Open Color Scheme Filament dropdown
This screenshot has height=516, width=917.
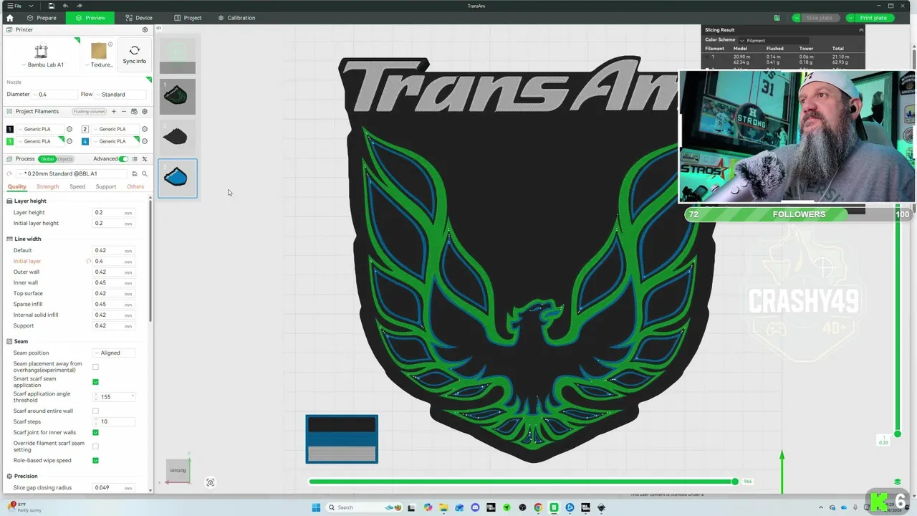coord(774,40)
